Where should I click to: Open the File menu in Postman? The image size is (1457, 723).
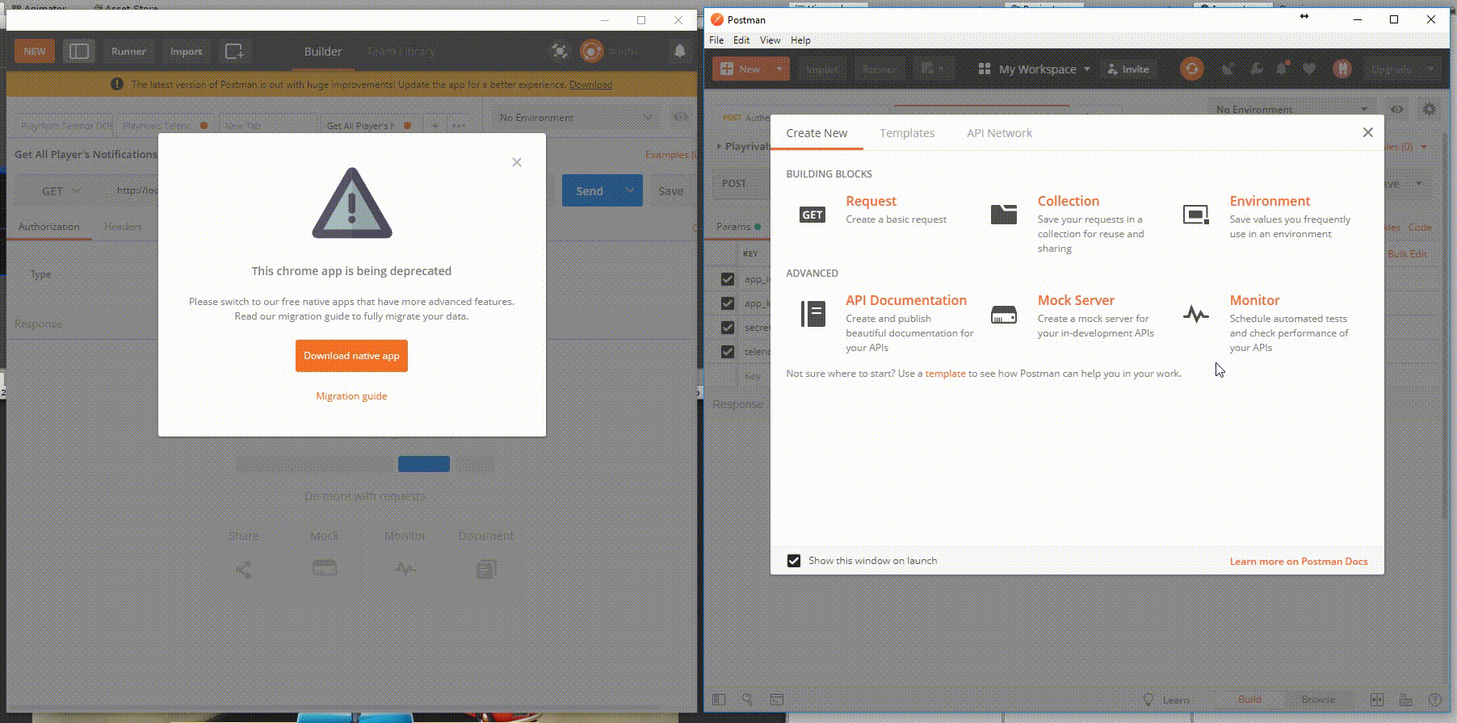[716, 40]
